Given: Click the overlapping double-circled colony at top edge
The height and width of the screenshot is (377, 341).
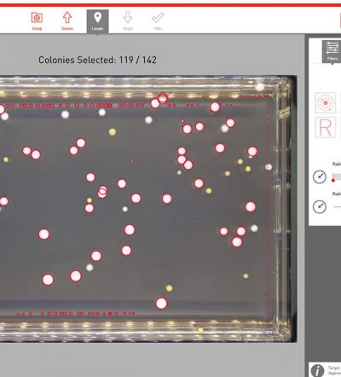Looking at the screenshot, I should tap(163, 97).
